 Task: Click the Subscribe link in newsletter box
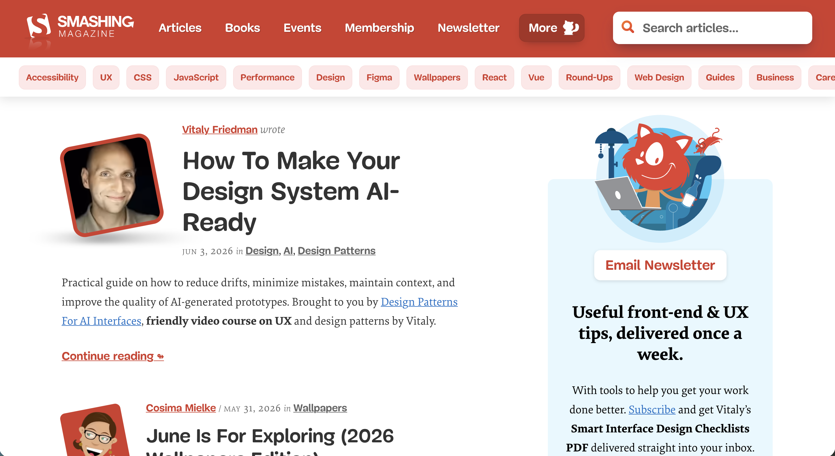coord(652,409)
